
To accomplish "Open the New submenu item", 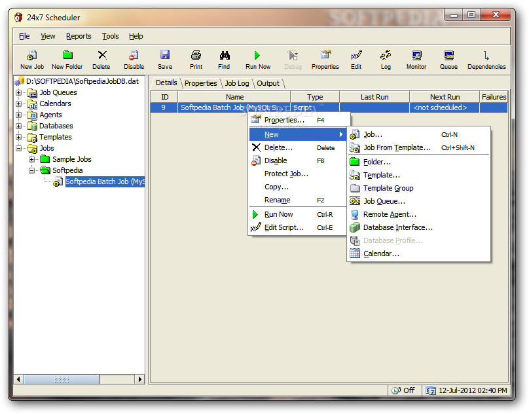I will 298,134.
